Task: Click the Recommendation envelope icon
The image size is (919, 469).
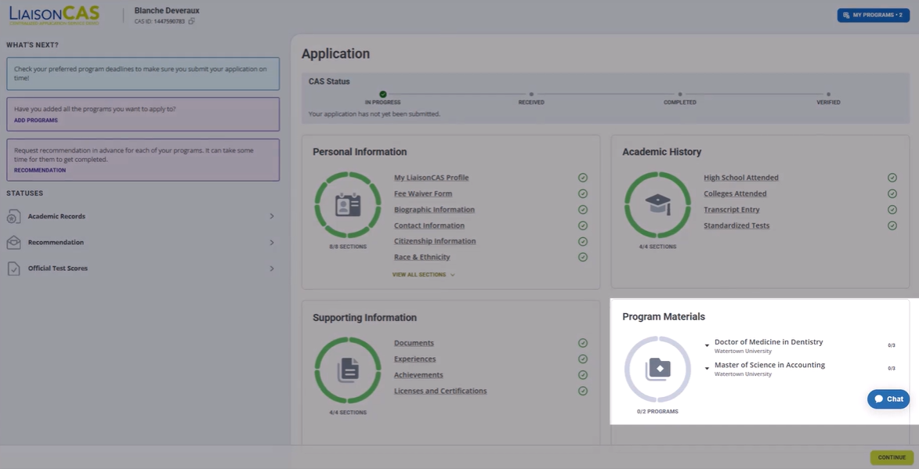Action: point(13,243)
